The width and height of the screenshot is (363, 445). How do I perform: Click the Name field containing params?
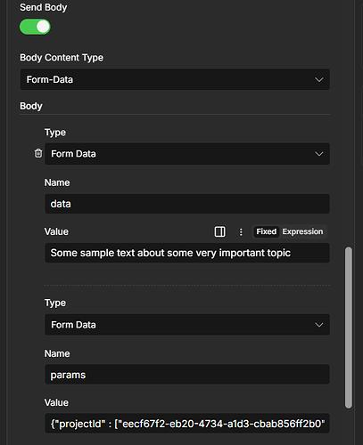pyautogui.click(x=187, y=375)
